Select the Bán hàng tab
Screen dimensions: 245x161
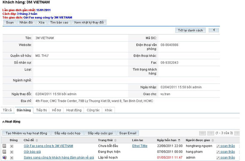(x=24, y=110)
